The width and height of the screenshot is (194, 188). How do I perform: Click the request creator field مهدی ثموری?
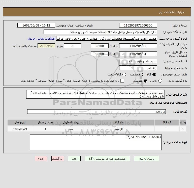pyautogui.click(x=107, y=38)
